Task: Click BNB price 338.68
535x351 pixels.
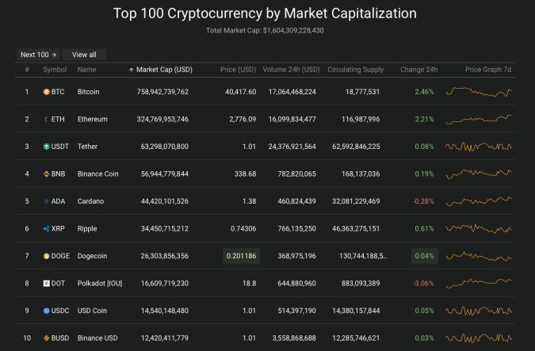Action: click(246, 174)
